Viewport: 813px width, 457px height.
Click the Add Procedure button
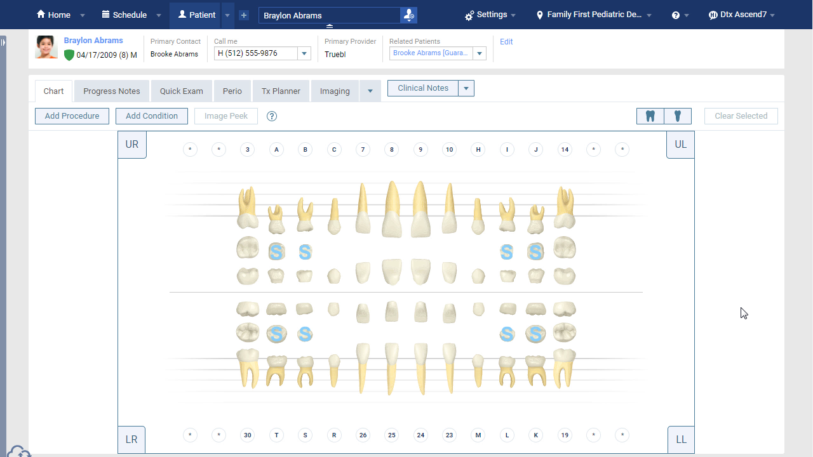click(x=72, y=116)
